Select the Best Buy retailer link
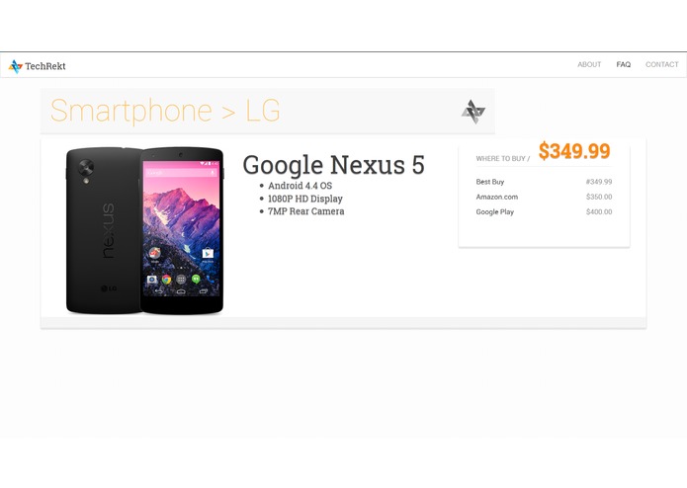The width and height of the screenshot is (687, 488). coord(490,182)
